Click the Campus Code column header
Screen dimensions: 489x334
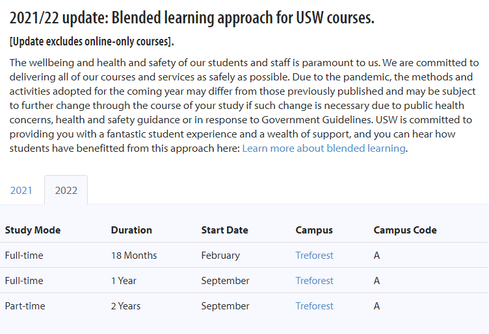pyautogui.click(x=405, y=230)
